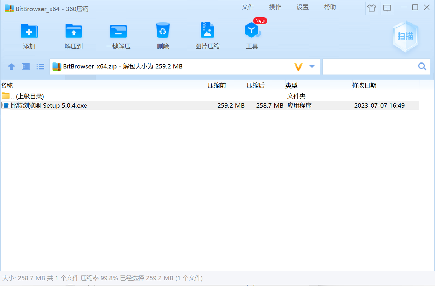435x286 pixels.
Task: Open the Settings (设置) menu
Action: tap(303, 7)
